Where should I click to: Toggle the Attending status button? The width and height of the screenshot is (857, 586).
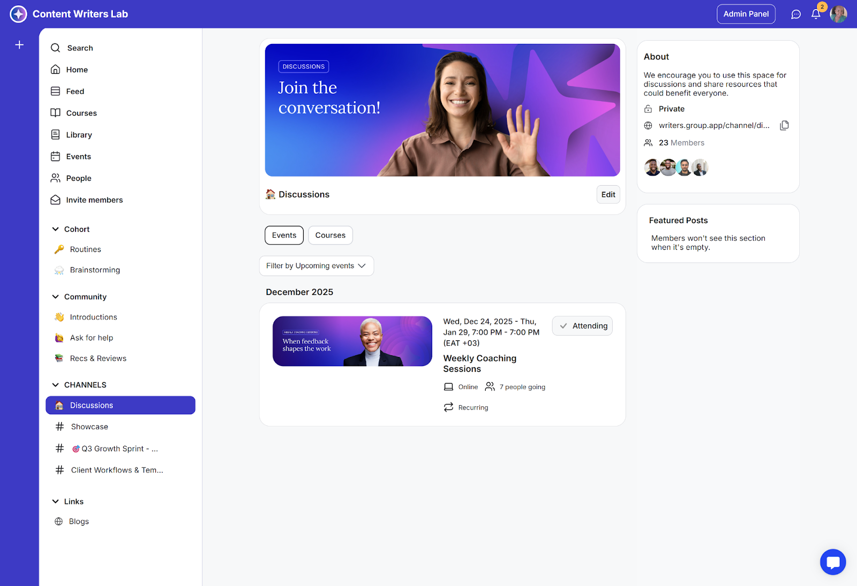[x=582, y=326]
